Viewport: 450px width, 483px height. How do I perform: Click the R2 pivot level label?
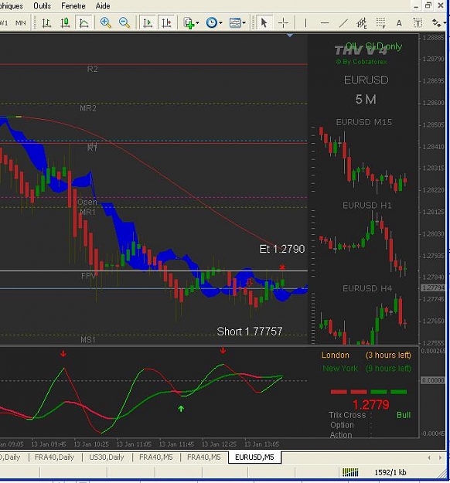tap(93, 69)
